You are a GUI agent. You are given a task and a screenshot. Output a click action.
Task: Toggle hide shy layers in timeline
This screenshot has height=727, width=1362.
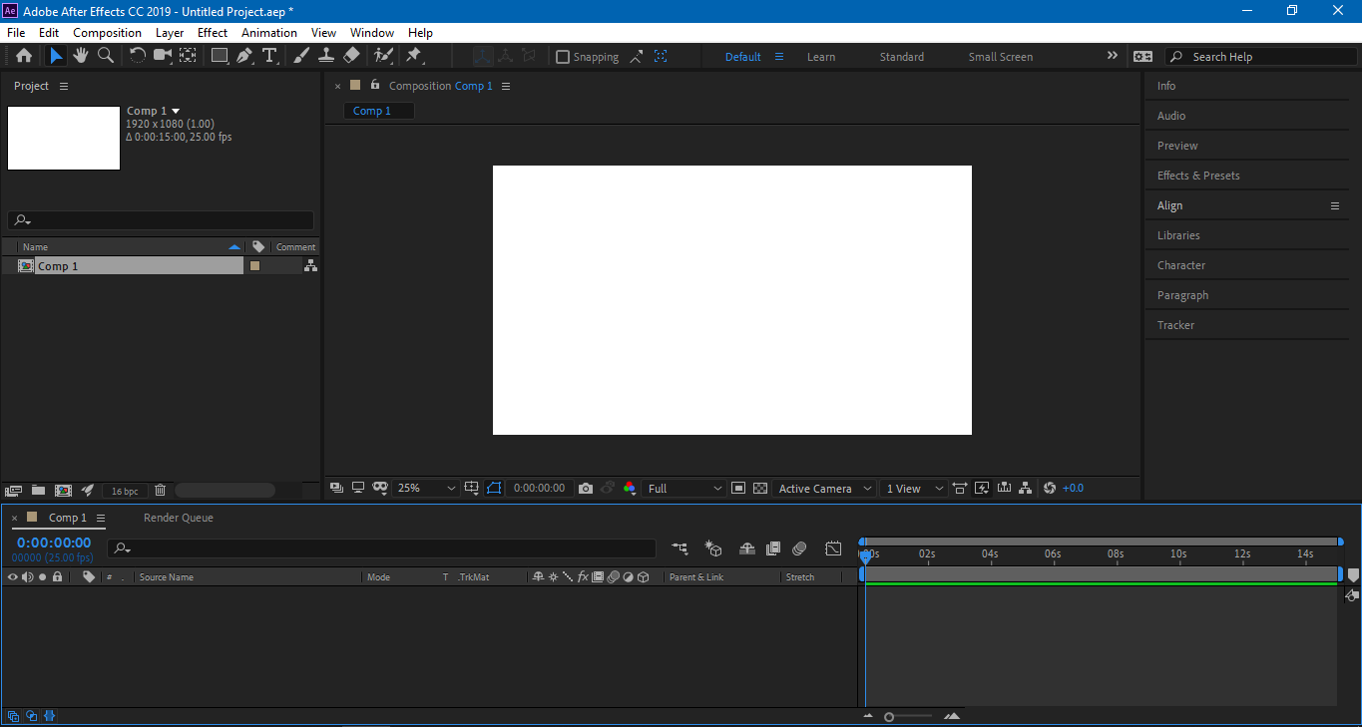tap(747, 547)
